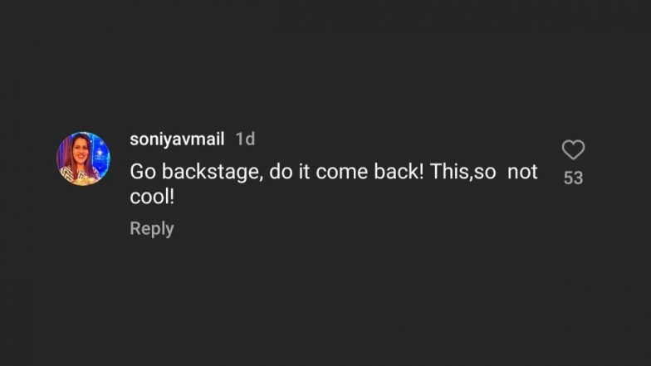Image resolution: width=651 pixels, height=366 pixels.
Task: Open the commenter's avatar photo
Action: (x=83, y=159)
